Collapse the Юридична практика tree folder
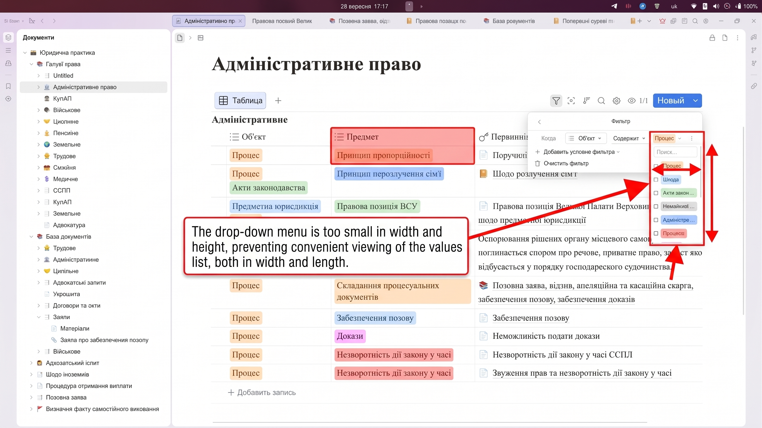762x428 pixels. [x=25, y=53]
